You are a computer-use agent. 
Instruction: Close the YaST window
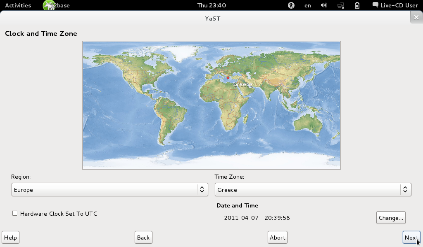416,17
